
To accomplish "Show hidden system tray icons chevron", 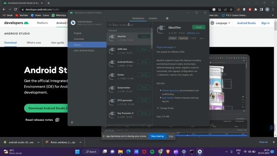I will (x=226, y=152).
